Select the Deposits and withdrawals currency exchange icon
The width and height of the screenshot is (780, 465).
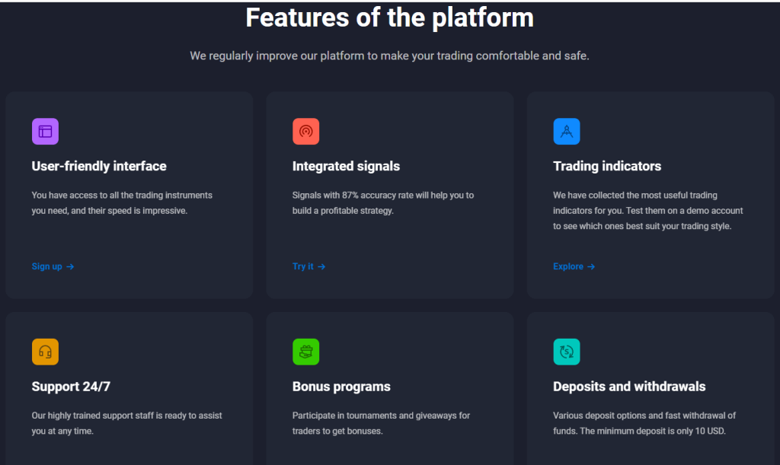(567, 352)
